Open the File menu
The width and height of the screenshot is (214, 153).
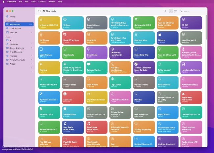coord(21,2)
